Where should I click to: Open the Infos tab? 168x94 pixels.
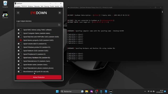point(61,6)
